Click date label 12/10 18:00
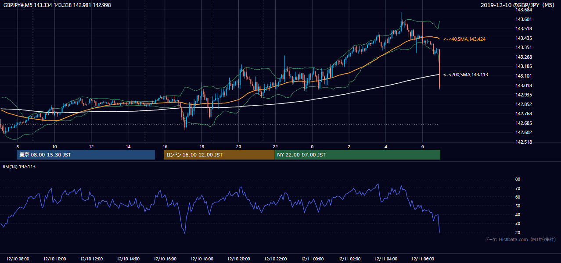Image resolution: width=561 pixels, height=263 pixels. click(x=201, y=259)
